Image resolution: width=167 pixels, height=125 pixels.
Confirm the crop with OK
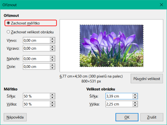(x=127, y=117)
